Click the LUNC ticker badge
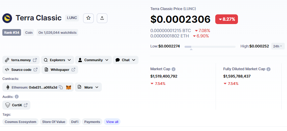 pos(72,18)
